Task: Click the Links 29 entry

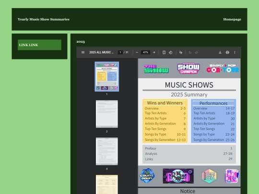Action: coord(188,159)
